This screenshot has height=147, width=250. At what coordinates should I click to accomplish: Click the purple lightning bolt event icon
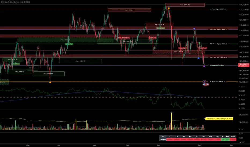click(204, 81)
